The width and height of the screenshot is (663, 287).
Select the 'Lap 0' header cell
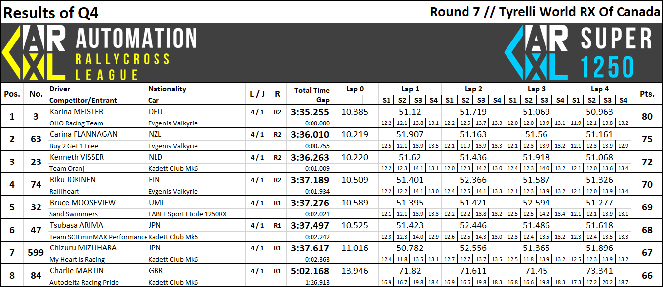coord(355,89)
